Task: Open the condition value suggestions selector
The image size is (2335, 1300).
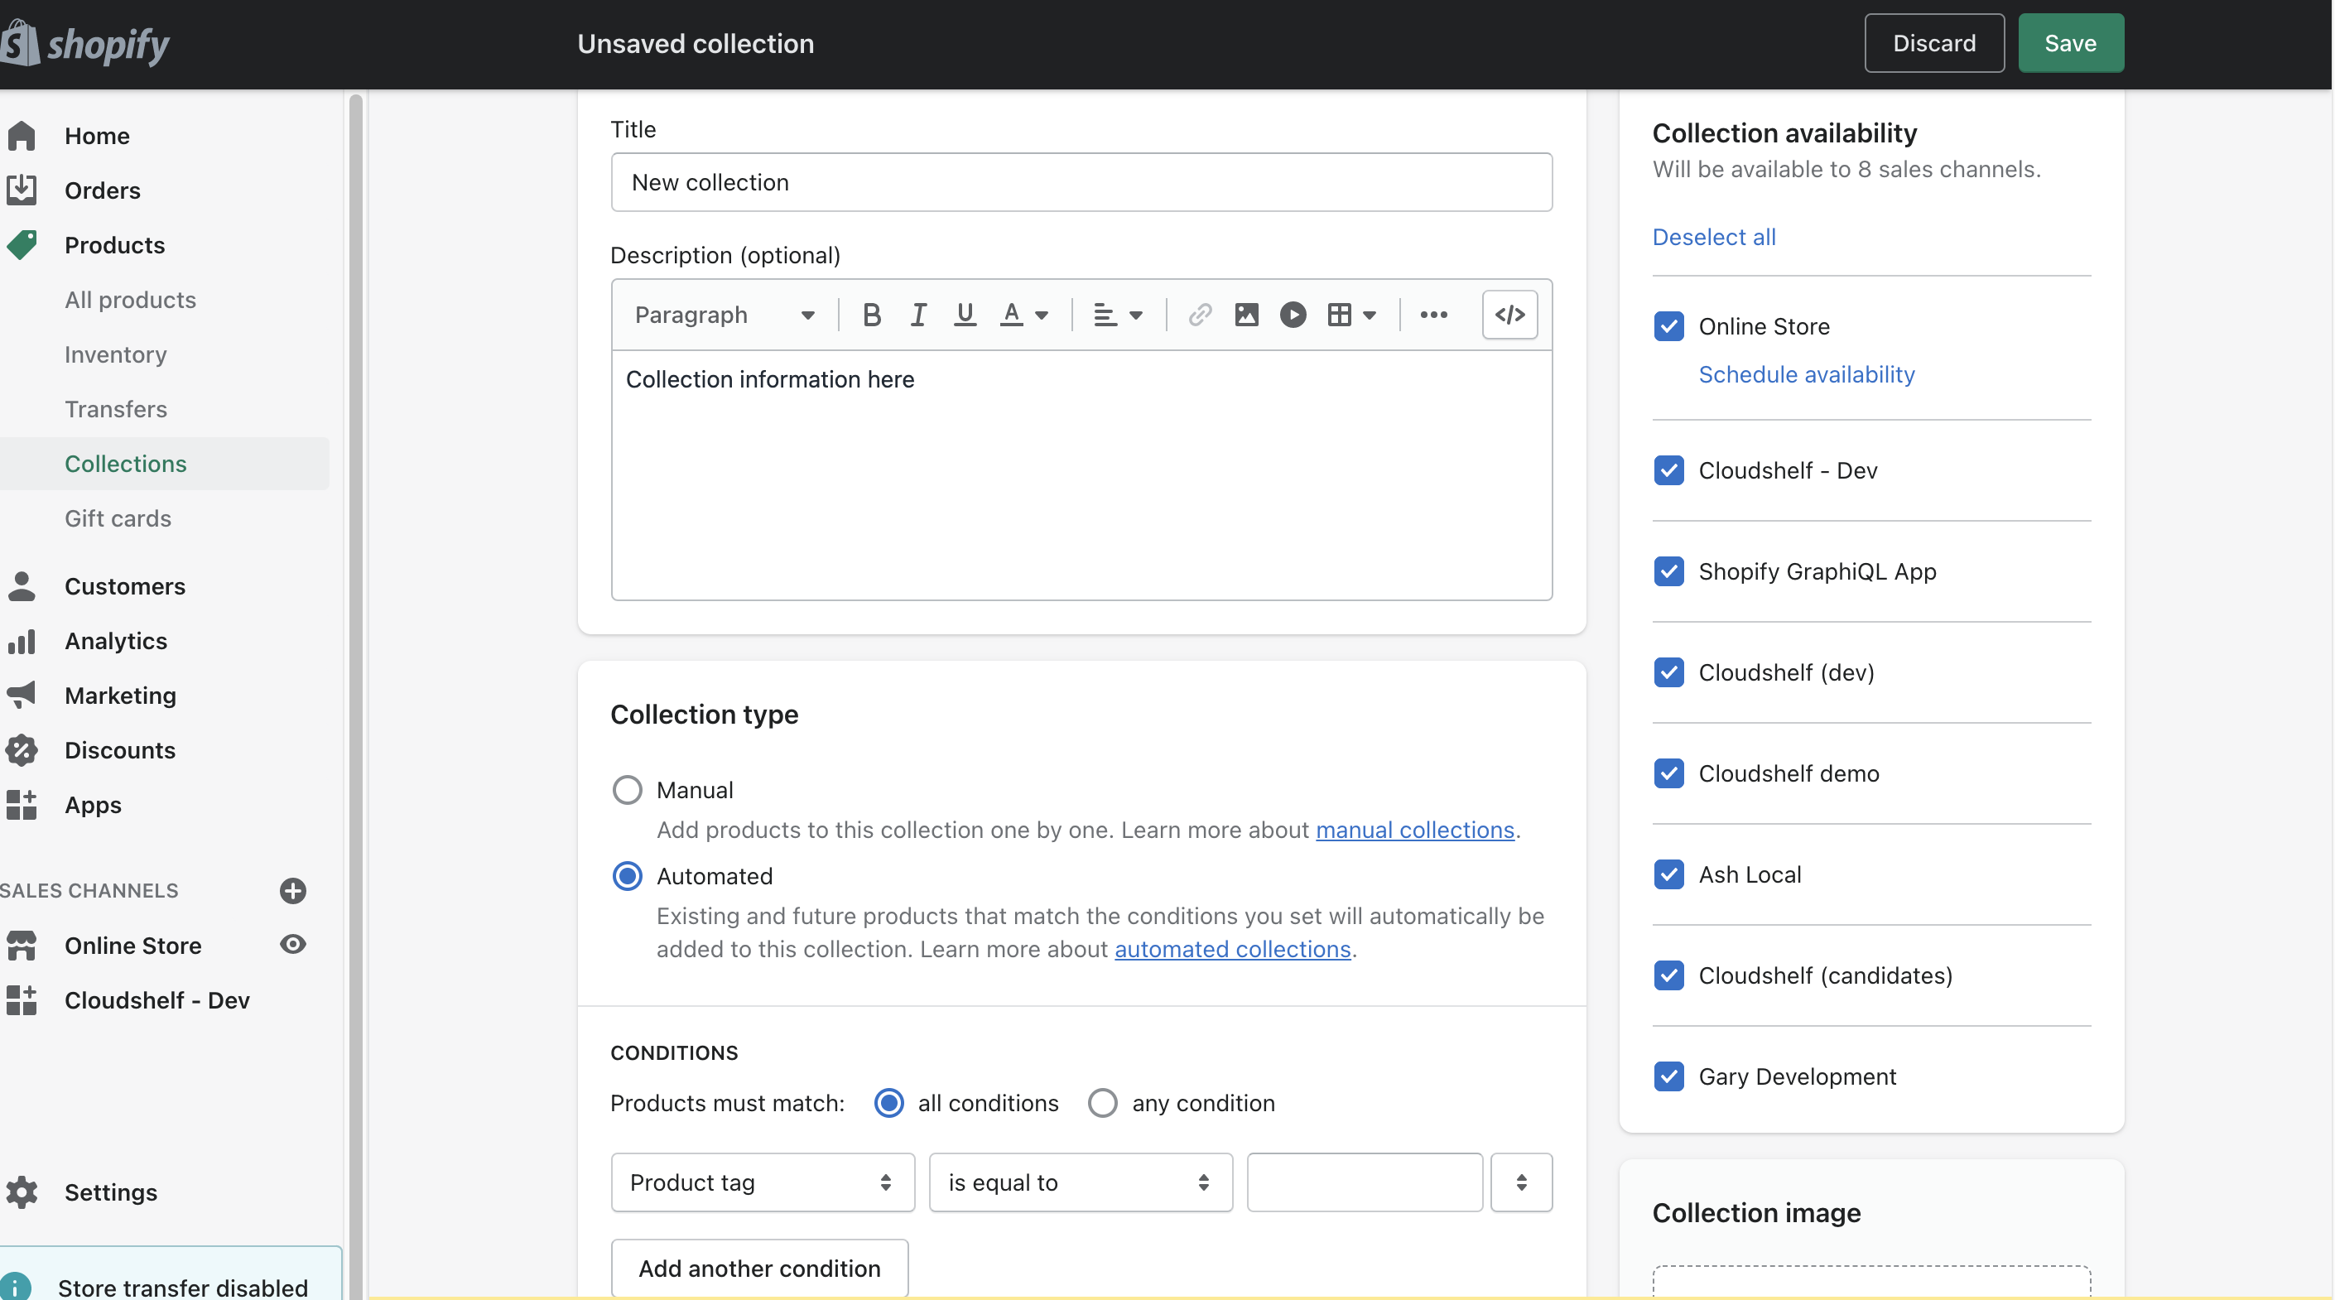Action: coord(1521,1182)
